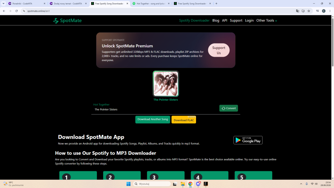Click the Download FLAC button
The width and height of the screenshot is (334, 188).
(184, 120)
